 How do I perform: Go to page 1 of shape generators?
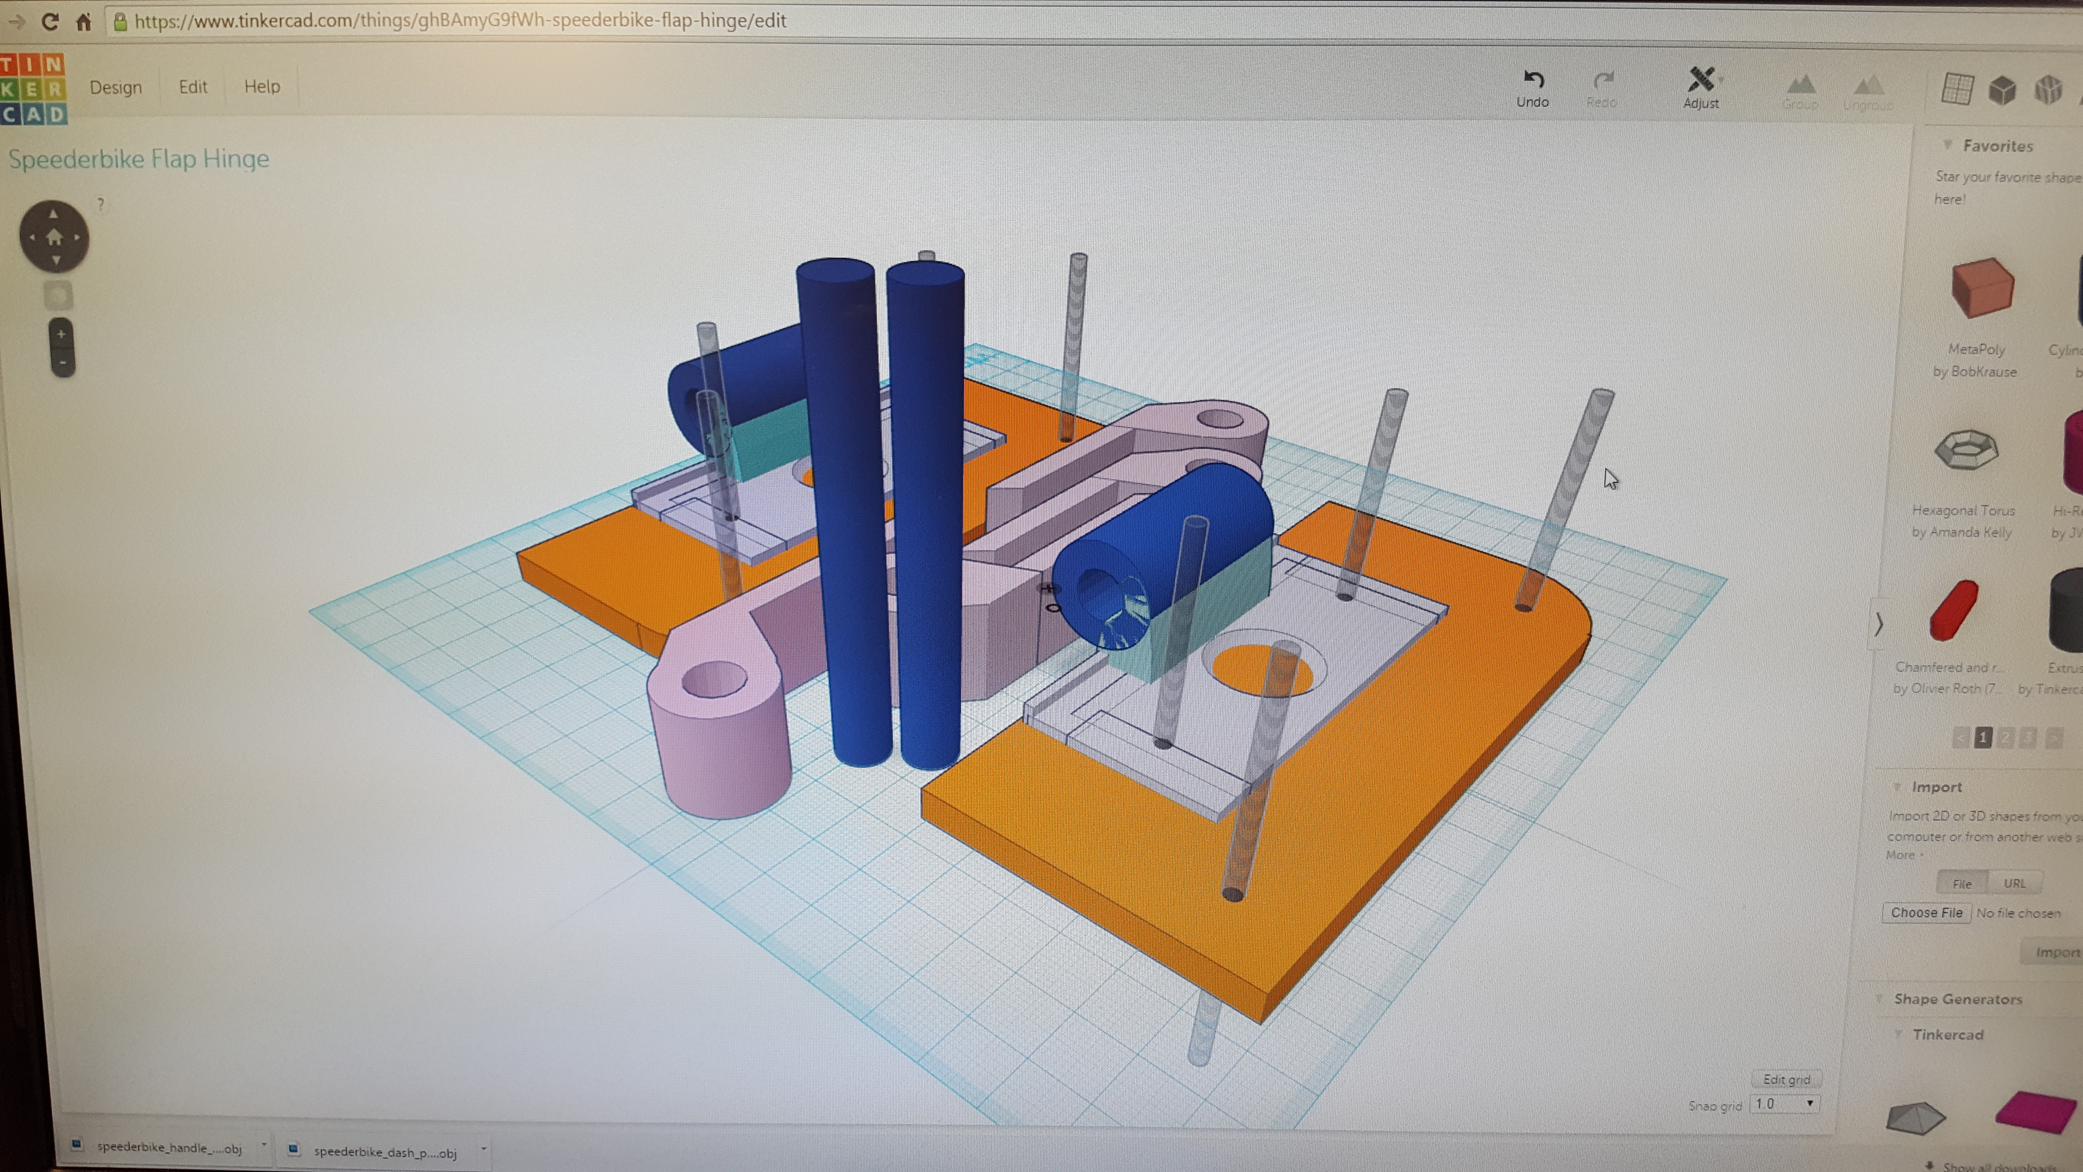coord(1983,738)
